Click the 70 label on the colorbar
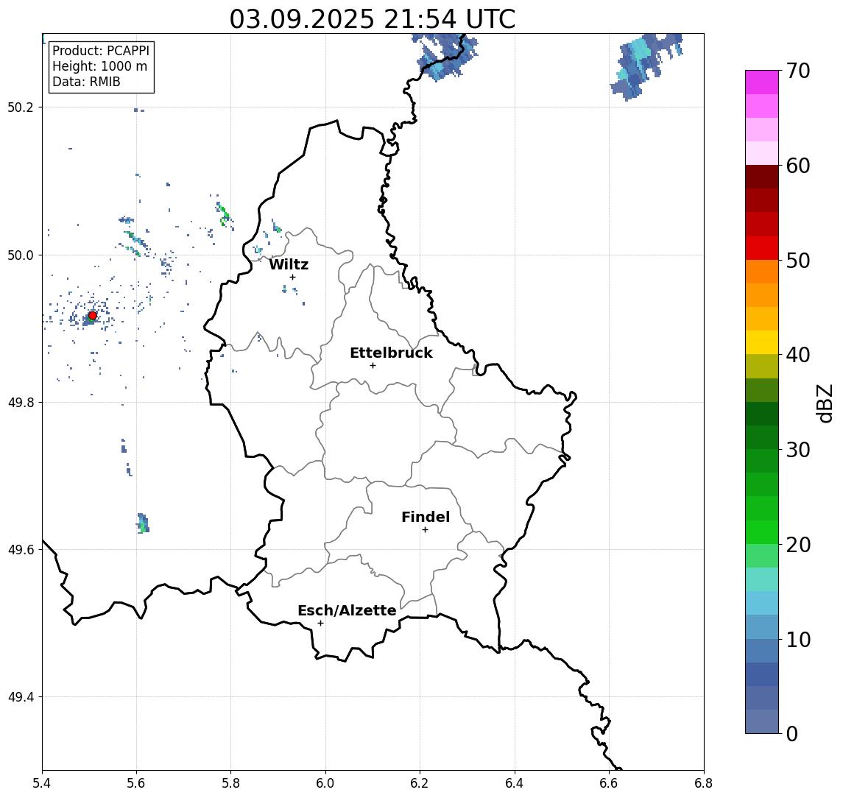The image size is (843, 798). (798, 71)
